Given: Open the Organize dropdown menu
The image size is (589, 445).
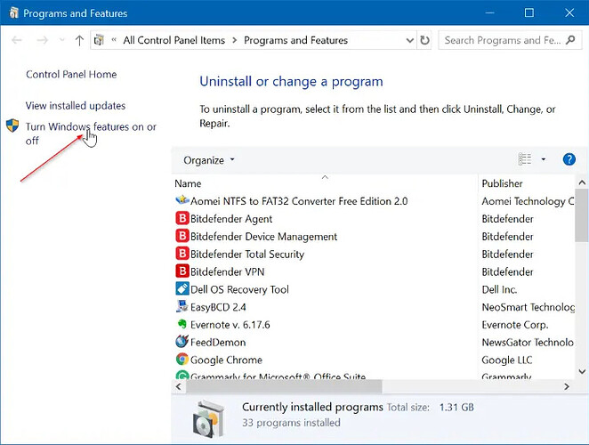Looking at the screenshot, I should pyautogui.click(x=209, y=160).
